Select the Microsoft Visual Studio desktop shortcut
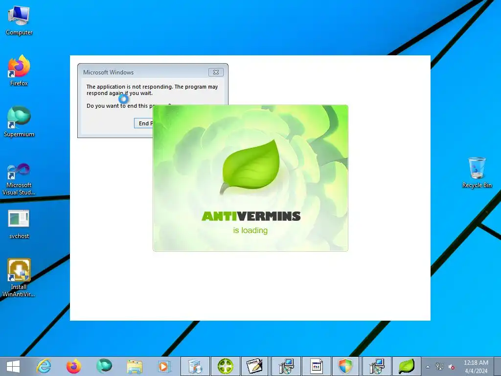The height and width of the screenshot is (376, 501). tap(19, 179)
